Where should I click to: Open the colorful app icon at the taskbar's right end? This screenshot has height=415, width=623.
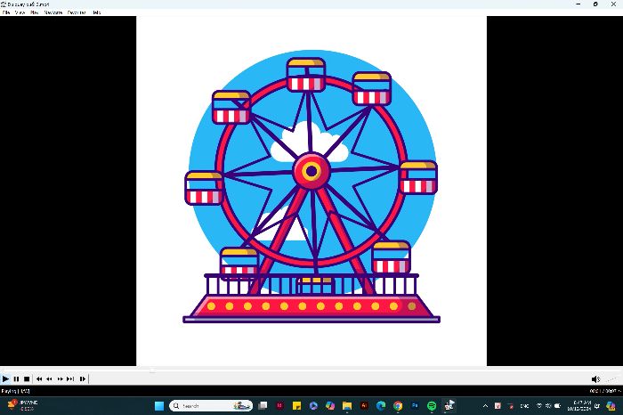click(611, 406)
